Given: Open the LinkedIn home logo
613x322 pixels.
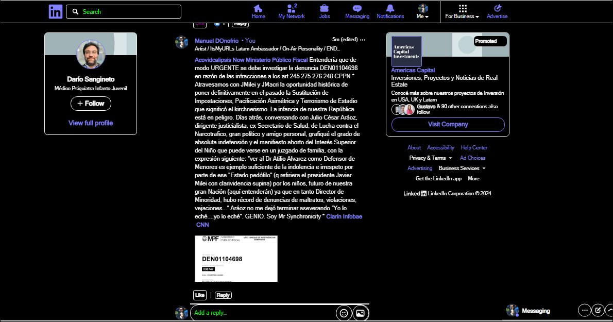Looking at the screenshot, I should 56,12.
